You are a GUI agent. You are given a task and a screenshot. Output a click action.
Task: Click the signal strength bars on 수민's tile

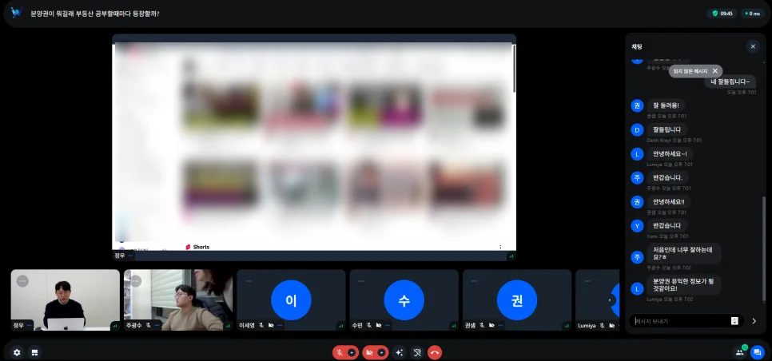tap(453, 326)
